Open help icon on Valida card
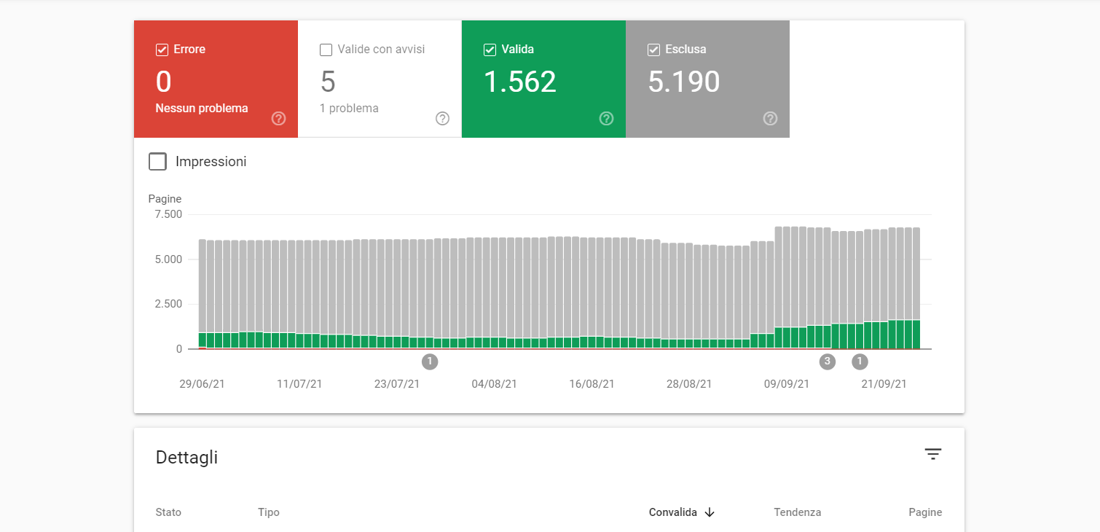The width and height of the screenshot is (1100, 532). coord(606,119)
